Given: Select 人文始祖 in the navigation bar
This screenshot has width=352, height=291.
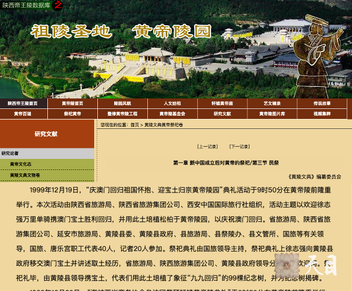Looking at the screenshot, I should (172, 104).
